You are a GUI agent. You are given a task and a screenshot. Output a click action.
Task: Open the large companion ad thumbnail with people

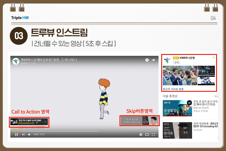click(180, 75)
